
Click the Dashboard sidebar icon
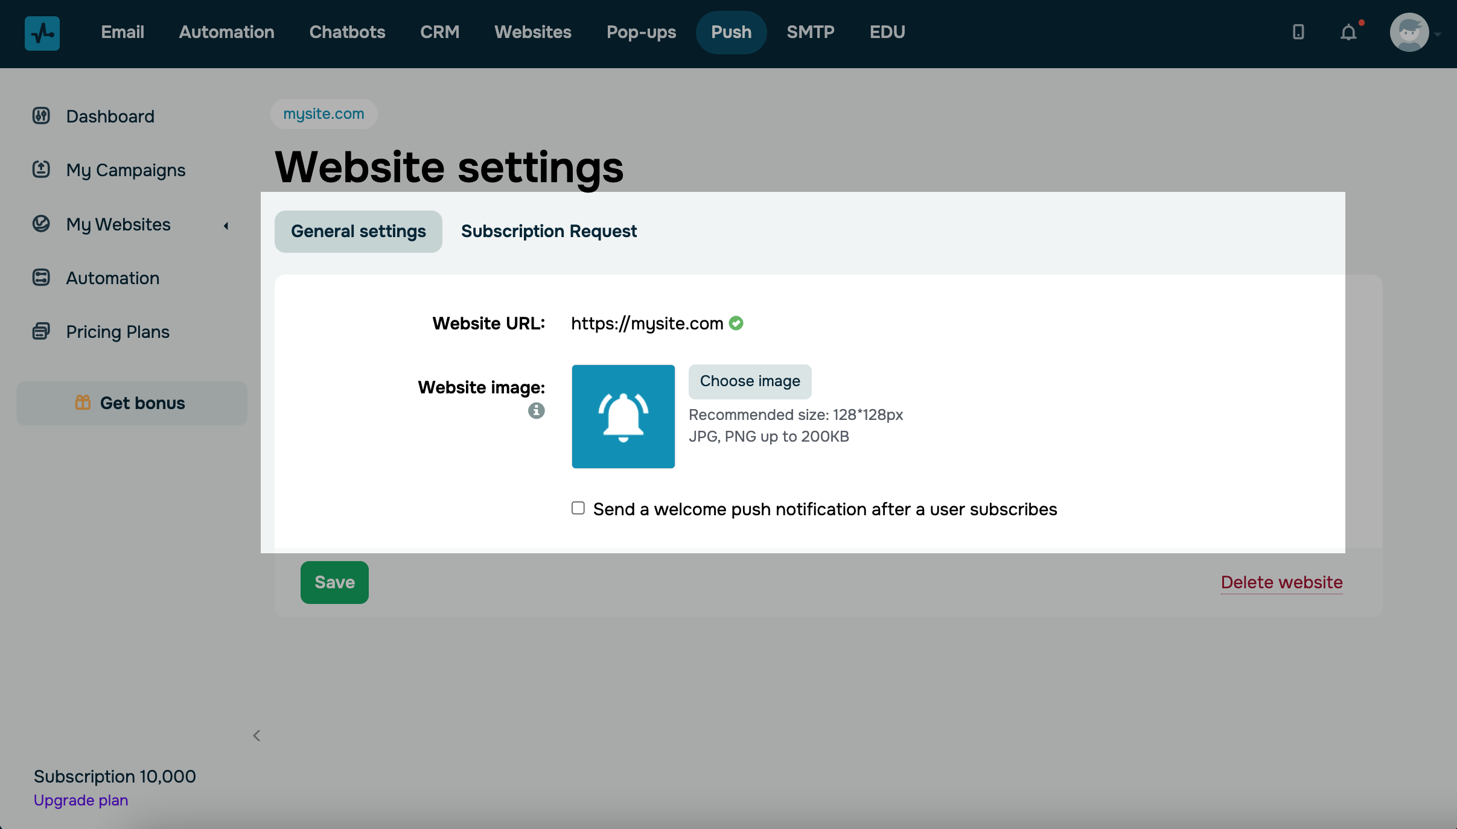tap(41, 115)
